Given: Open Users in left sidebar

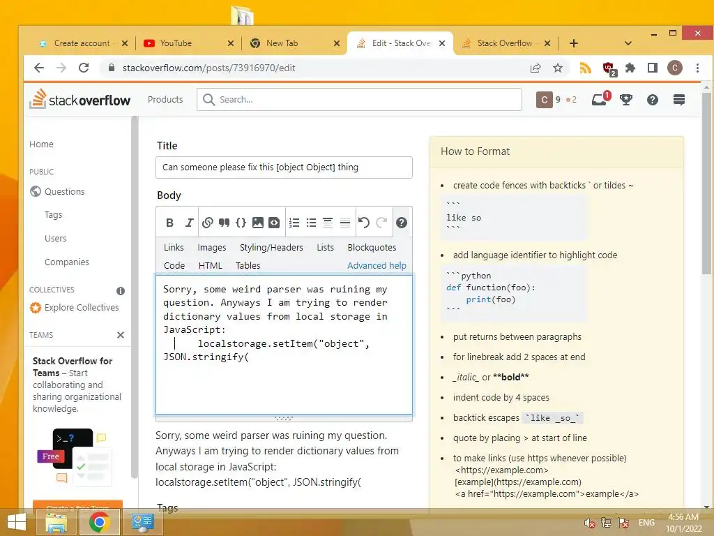Looking at the screenshot, I should click(56, 239).
